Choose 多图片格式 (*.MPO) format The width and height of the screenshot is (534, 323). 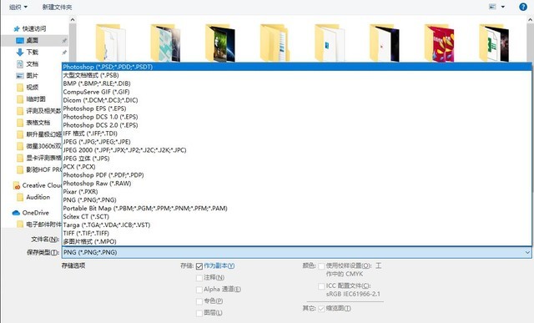[297, 241]
